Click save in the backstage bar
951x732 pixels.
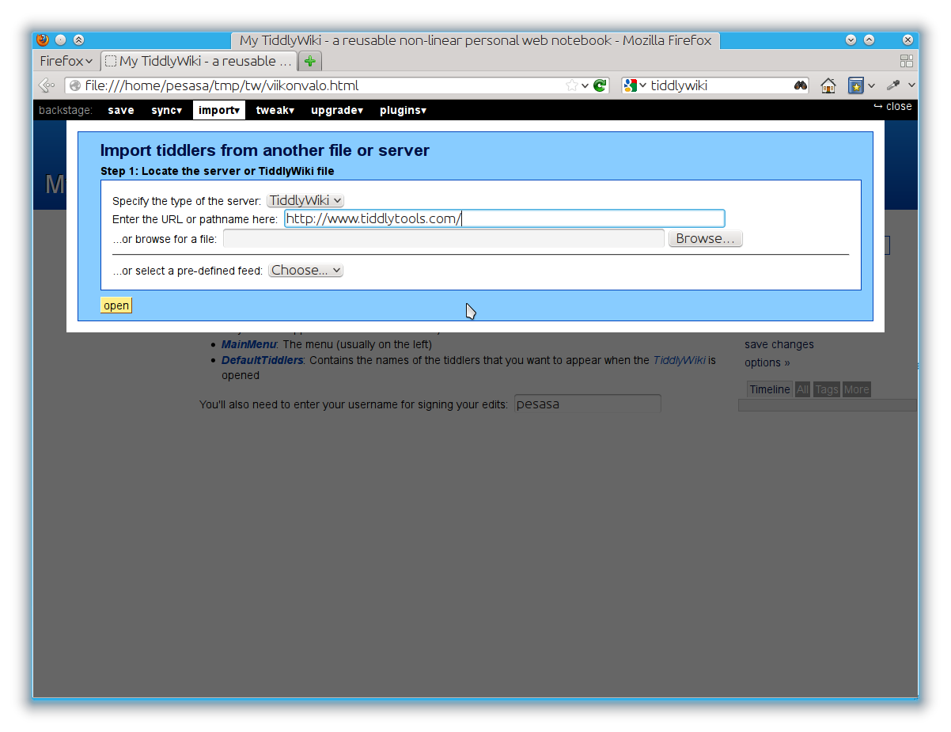tap(121, 110)
